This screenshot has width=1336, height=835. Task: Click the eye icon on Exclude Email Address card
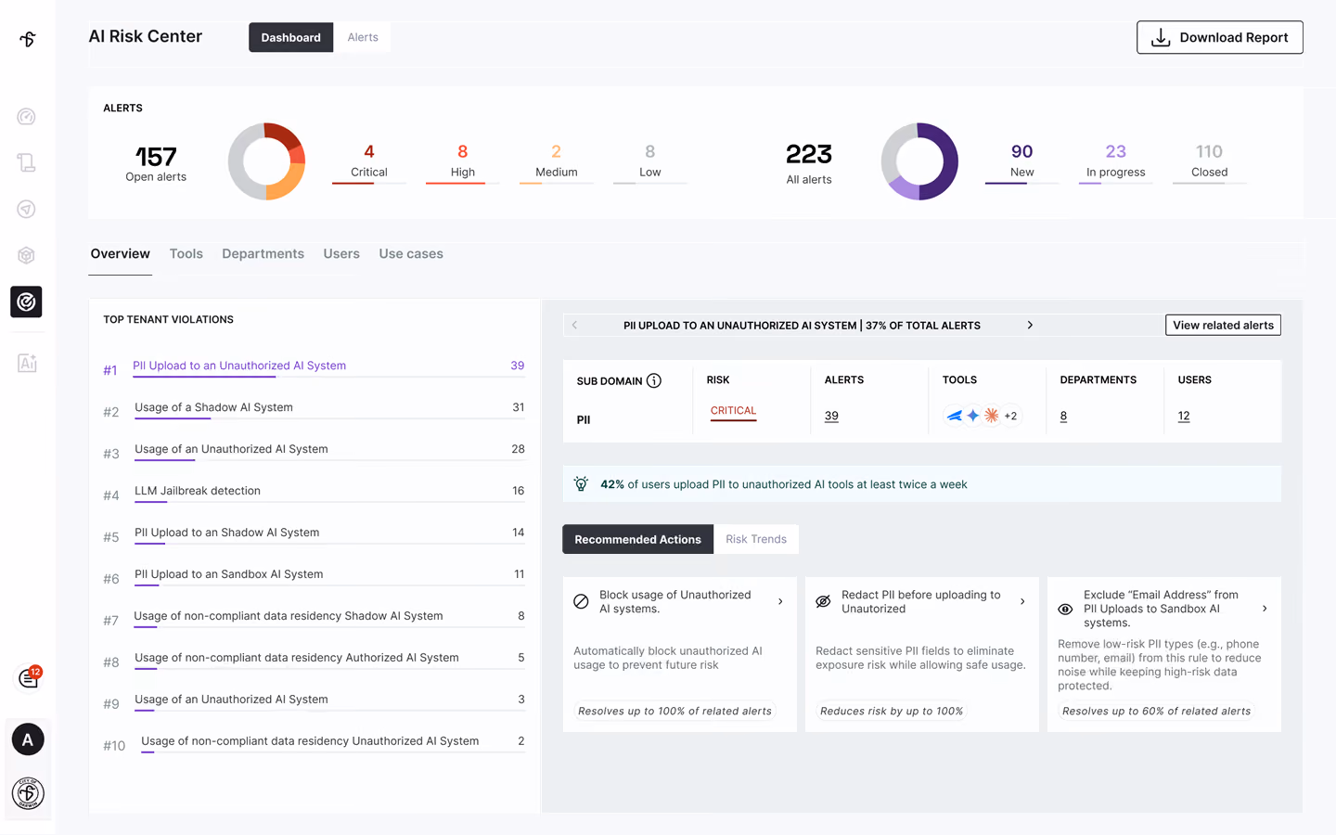(x=1065, y=610)
